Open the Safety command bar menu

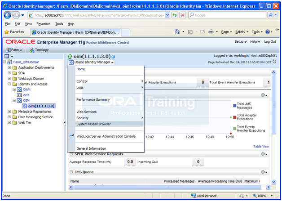click(242, 32)
